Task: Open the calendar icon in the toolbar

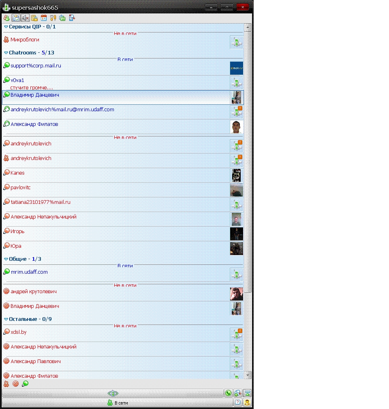Action: pyautogui.click(x=44, y=18)
